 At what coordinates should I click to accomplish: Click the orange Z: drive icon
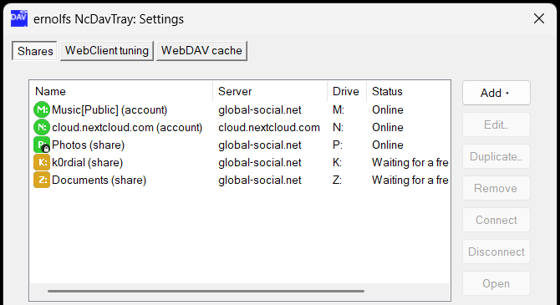42,180
